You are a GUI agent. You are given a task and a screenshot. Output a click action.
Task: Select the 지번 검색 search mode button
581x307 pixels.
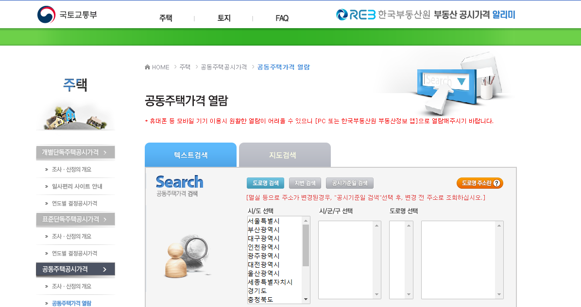[x=305, y=183]
